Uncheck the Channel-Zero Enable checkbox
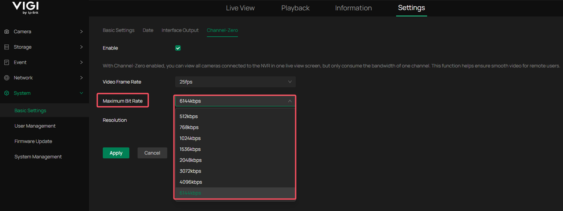 (x=178, y=48)
